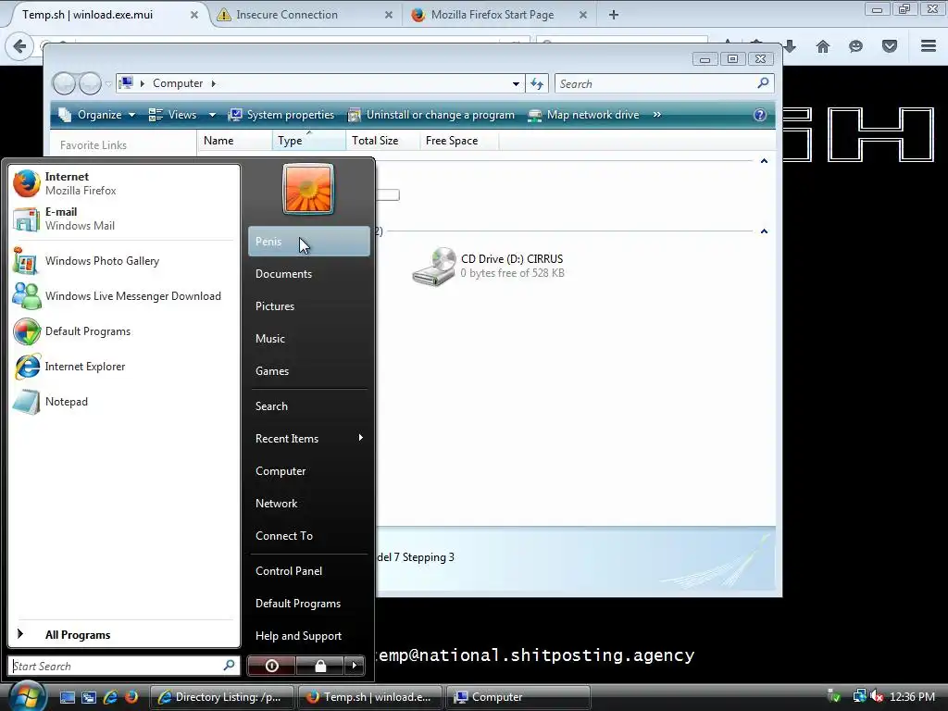Open Firefox quick launch icon in taskbar
The width and height of the screenshot is (948, 711).
click(131, 697)
